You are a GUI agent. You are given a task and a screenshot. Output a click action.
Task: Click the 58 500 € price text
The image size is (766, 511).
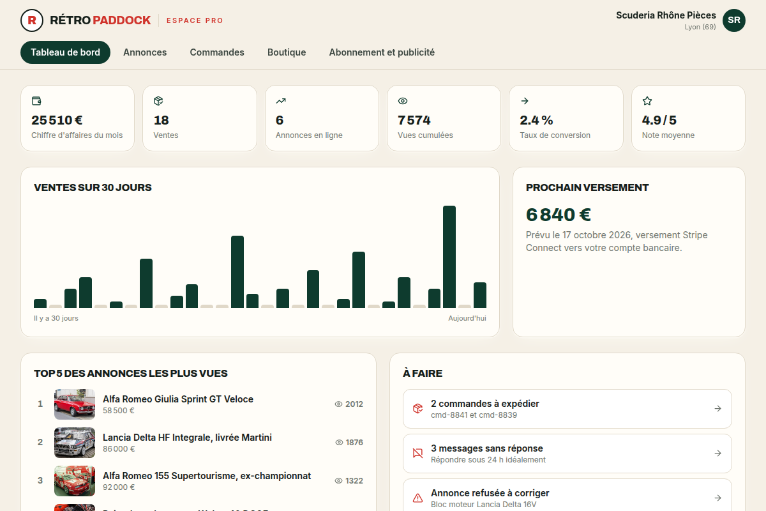point(119,411)
